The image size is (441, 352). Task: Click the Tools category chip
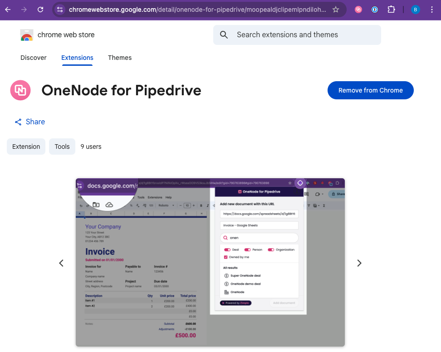click(x=62, y=147)
